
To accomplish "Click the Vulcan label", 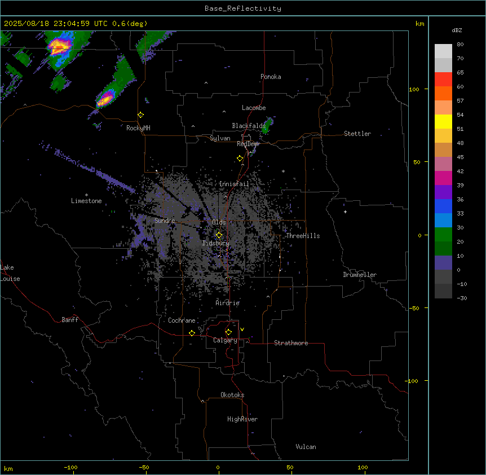I will coord(306,447).
